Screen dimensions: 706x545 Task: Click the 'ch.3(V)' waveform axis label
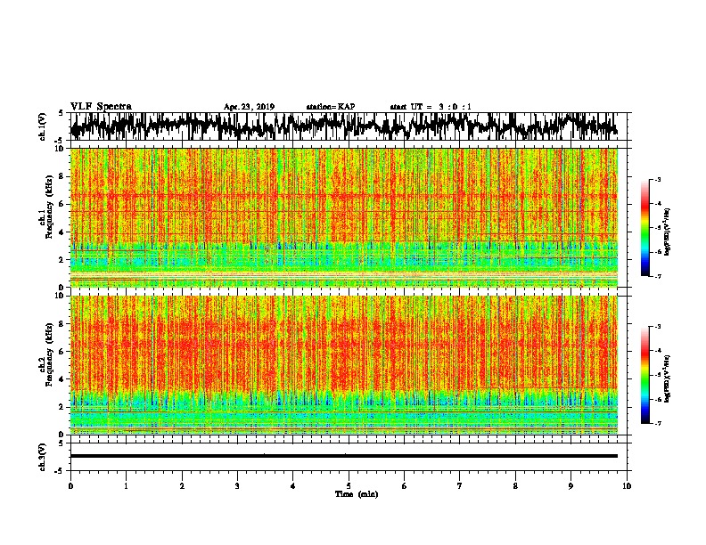[43, 457]
